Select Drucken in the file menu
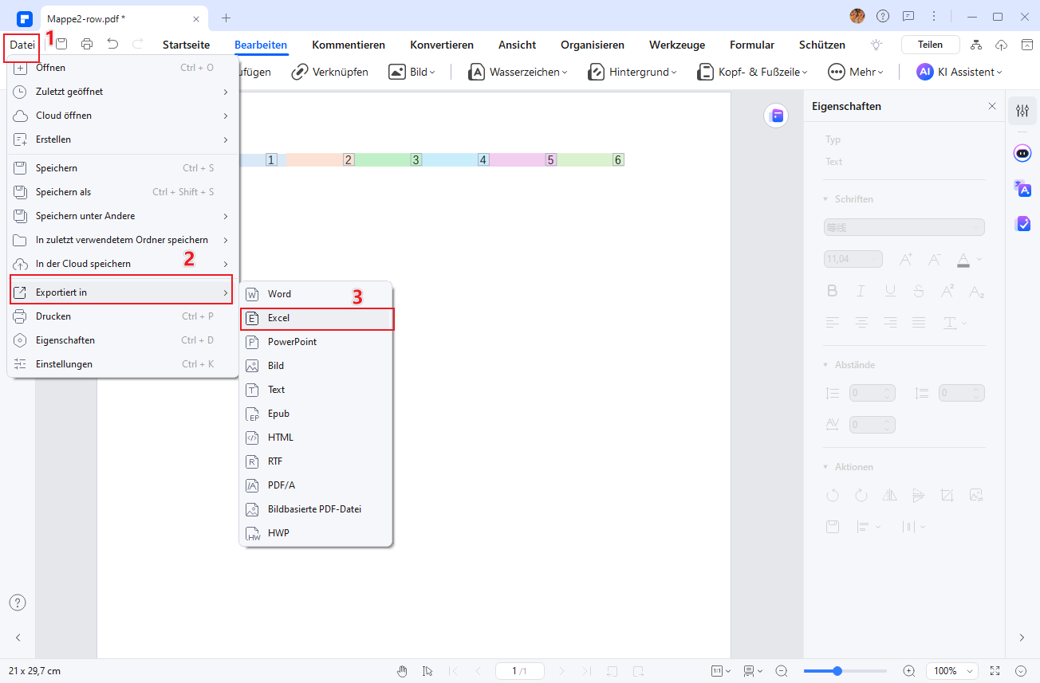 pos(123,316)
